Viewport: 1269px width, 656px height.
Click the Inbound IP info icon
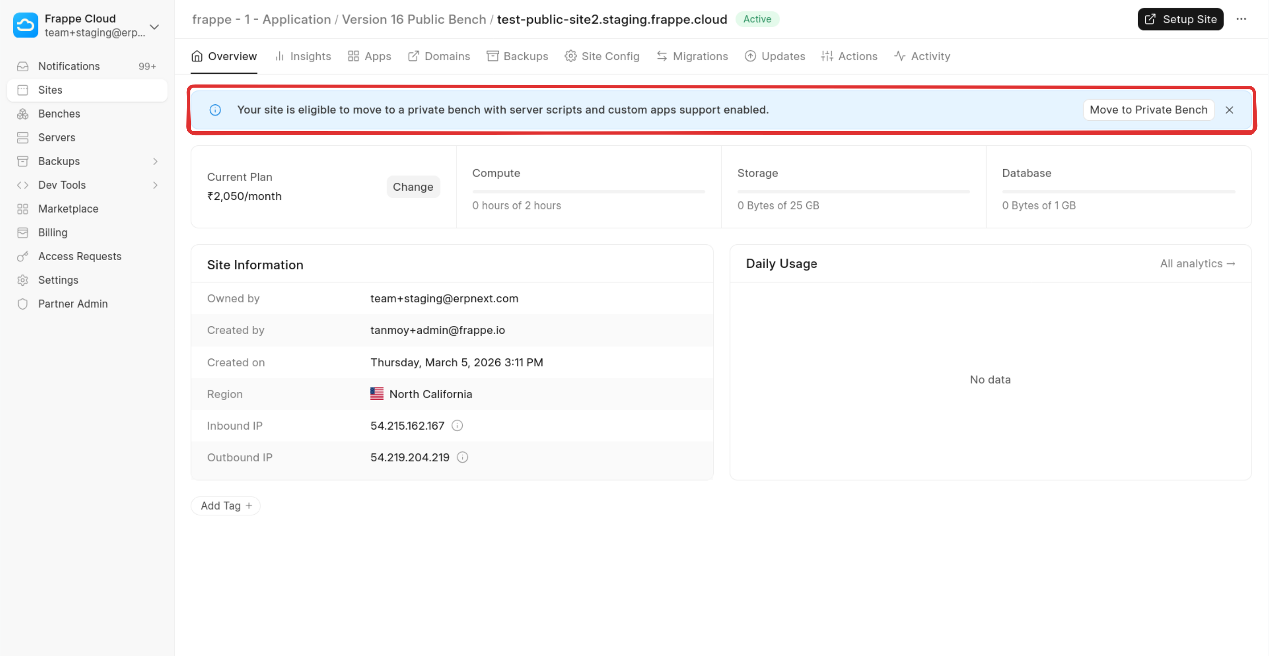457,425
